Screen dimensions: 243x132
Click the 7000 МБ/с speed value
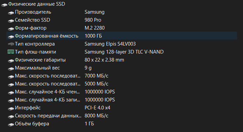pyautogui.click(x=96, y=76)
